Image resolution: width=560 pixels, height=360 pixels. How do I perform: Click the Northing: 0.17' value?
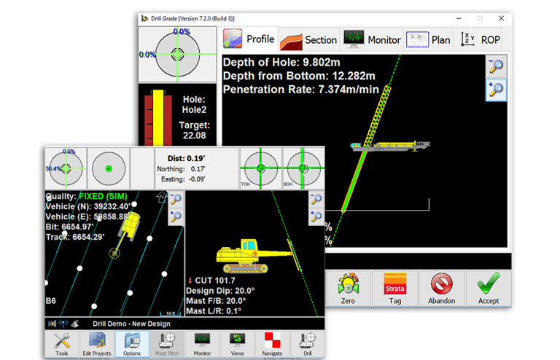[x=181, y=169]
